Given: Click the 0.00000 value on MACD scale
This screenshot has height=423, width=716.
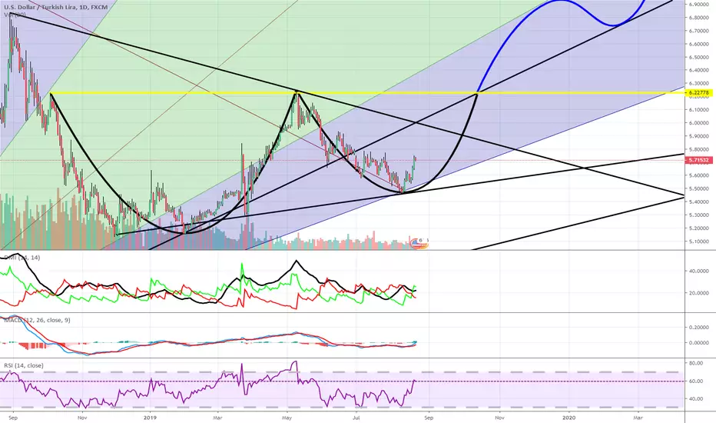Looking at the screenshot, I should [699, 342].
